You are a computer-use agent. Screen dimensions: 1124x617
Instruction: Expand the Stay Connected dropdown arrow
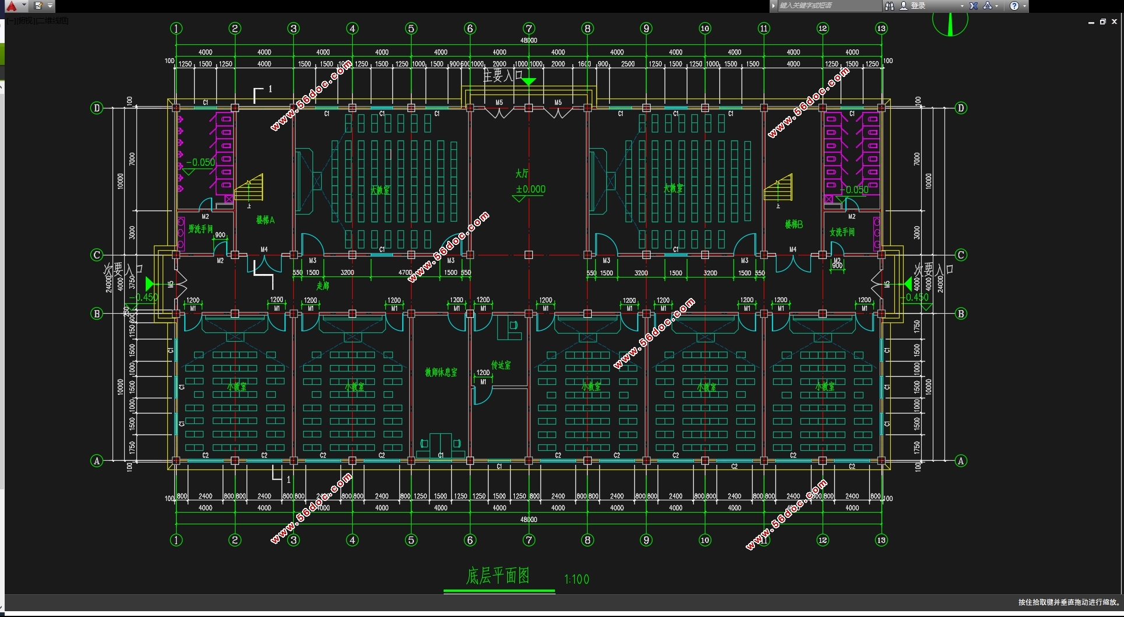click(x=997, y=6)
